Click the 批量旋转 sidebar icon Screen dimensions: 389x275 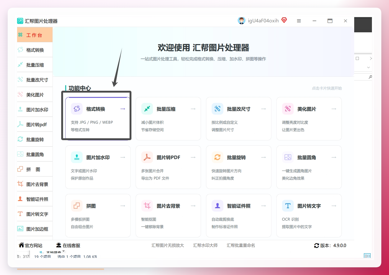pos(21,139)
